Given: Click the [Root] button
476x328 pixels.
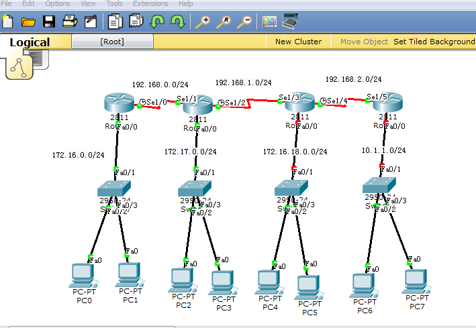Looking at the screenshot, I should [x=112, y=42].
